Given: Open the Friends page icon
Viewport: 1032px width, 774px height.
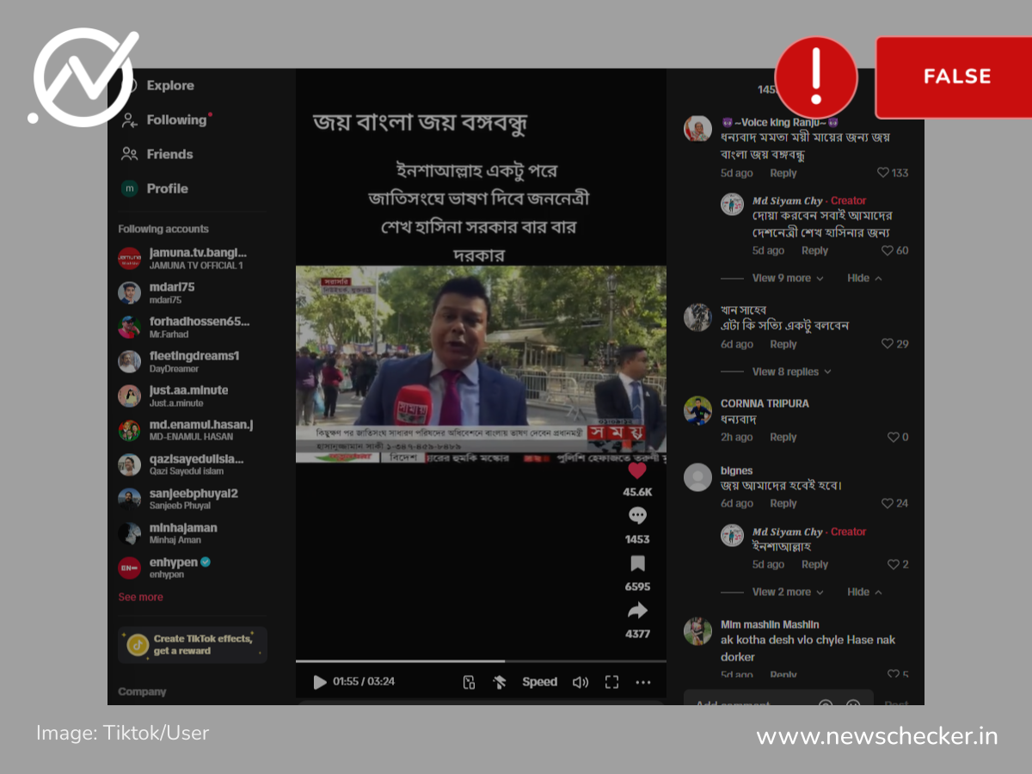Looking at the screenshot, I should 129,155.
